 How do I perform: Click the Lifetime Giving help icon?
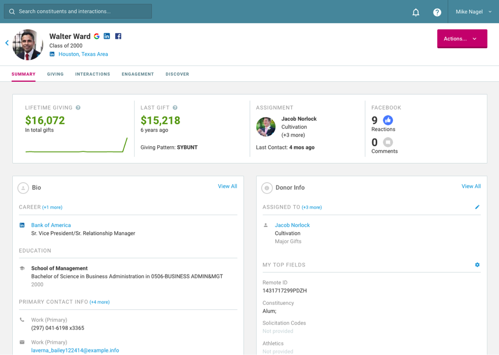(x=78, y=108)
